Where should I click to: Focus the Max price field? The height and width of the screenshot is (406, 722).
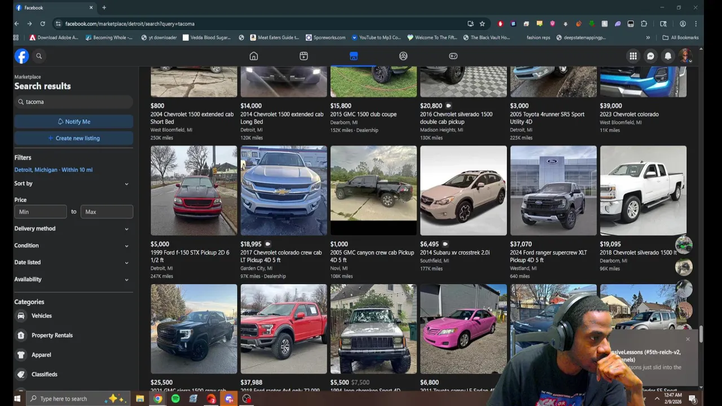[107, 211]
